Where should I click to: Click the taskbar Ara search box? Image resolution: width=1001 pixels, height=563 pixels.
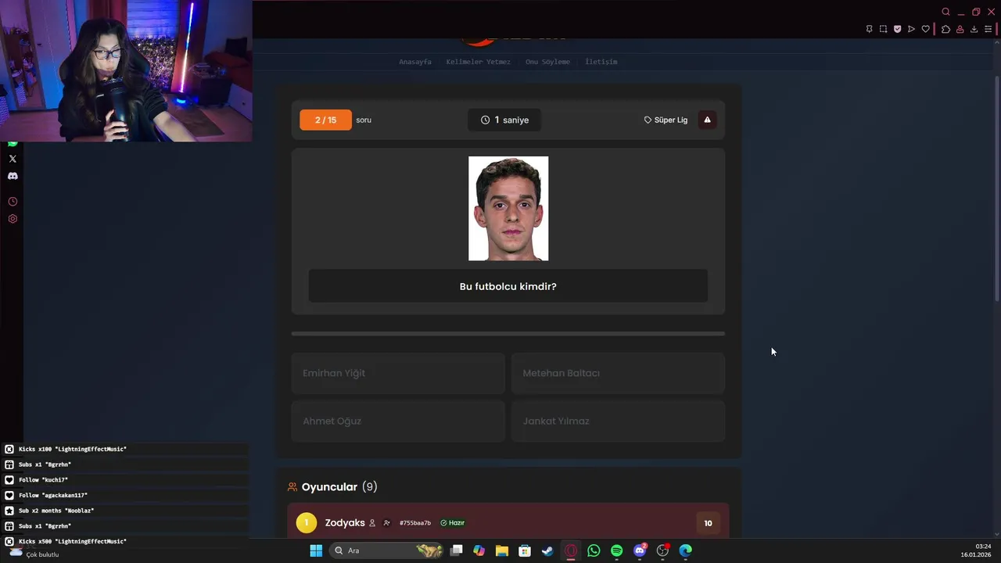[x=387, y=550]
